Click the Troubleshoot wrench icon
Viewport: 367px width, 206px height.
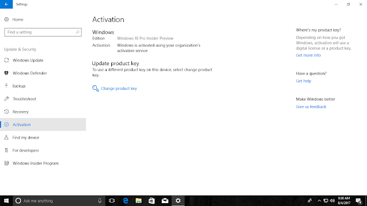coord(6,99)
